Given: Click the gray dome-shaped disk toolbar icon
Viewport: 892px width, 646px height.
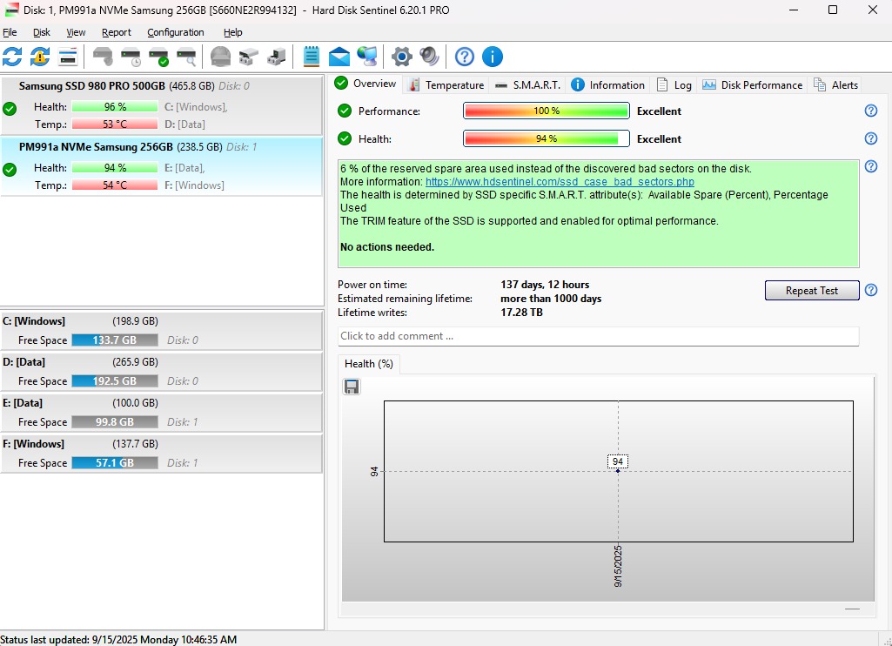Looking at the screenshot, I should coord(221,57).
